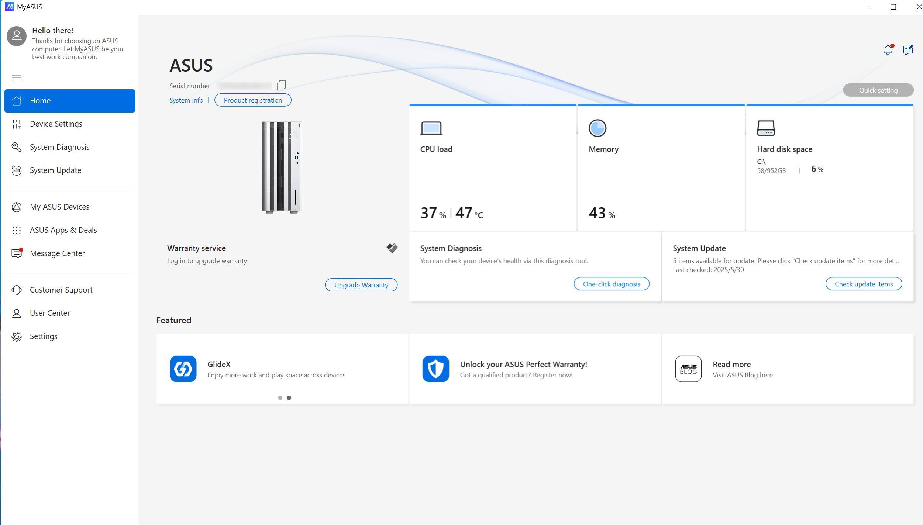
Task: Click the warranty tag icon
Action: pyautogui.click(x=392, y=248)
